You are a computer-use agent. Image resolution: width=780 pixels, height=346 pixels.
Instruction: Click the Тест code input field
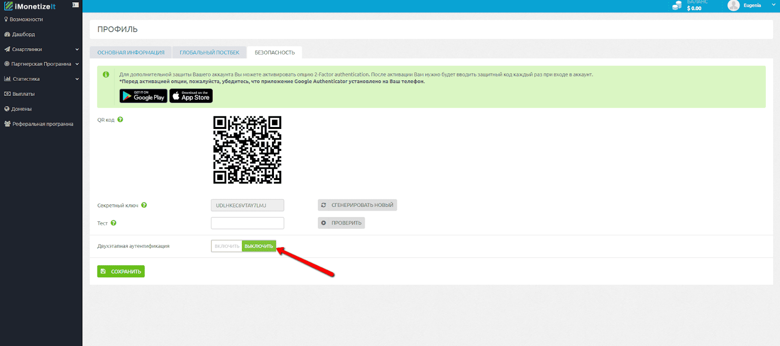pos(247,223)
